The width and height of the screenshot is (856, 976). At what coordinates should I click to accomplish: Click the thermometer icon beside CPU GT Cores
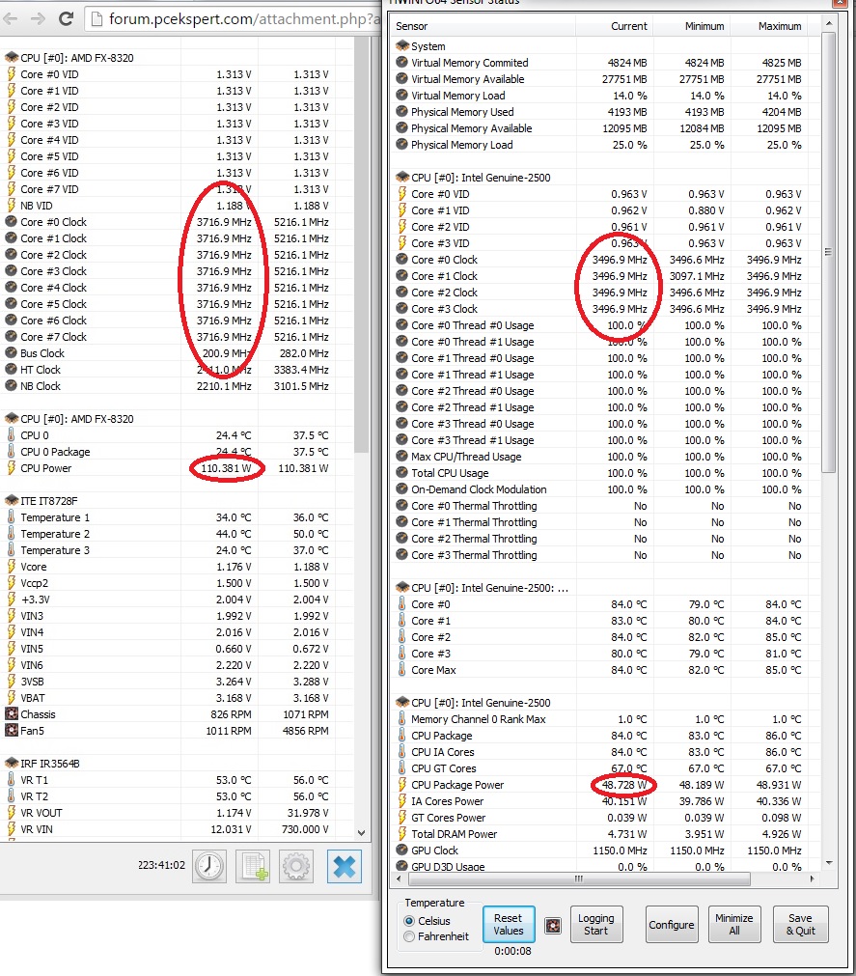[x=401, y=768]
